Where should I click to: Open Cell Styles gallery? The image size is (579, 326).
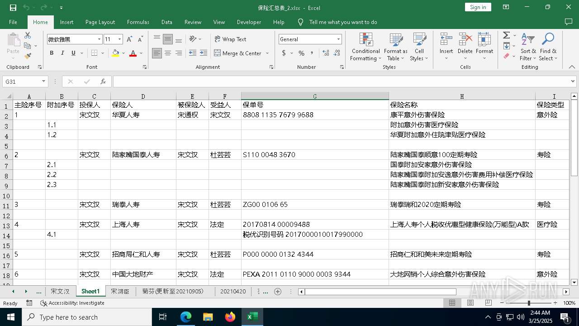point(420,47)
